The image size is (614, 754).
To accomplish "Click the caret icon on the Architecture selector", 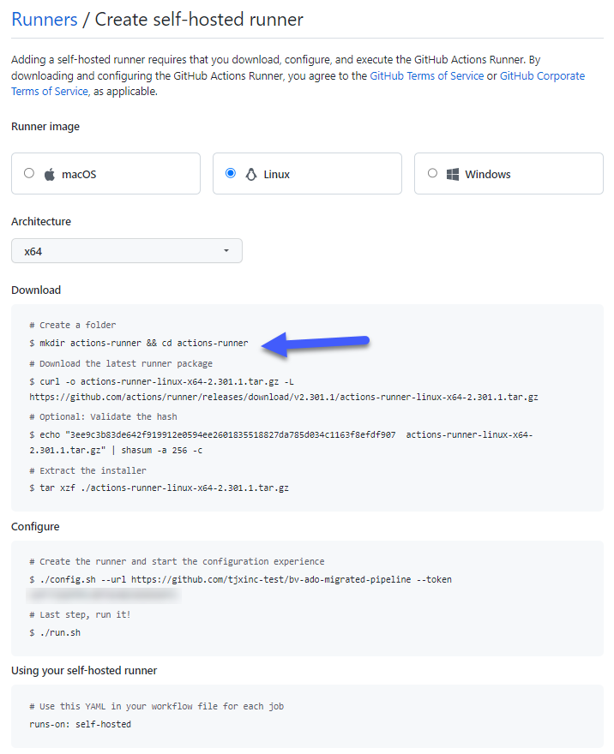I will pyautogui.click(x=226, y=250).
